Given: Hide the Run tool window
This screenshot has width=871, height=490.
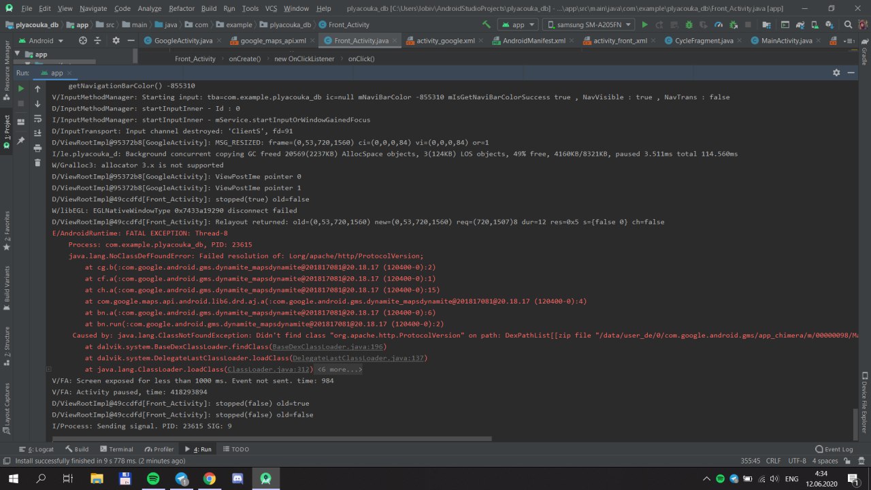Looking at the screenshot, I should point(851,72).
